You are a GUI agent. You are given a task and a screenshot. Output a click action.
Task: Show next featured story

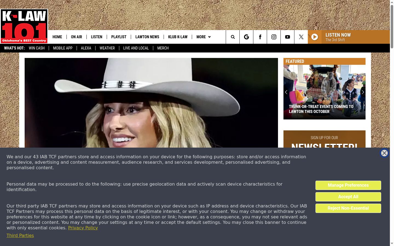point(363,92)
